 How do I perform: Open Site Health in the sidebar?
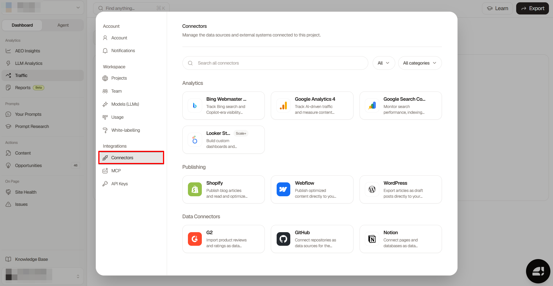pos(43,192)
